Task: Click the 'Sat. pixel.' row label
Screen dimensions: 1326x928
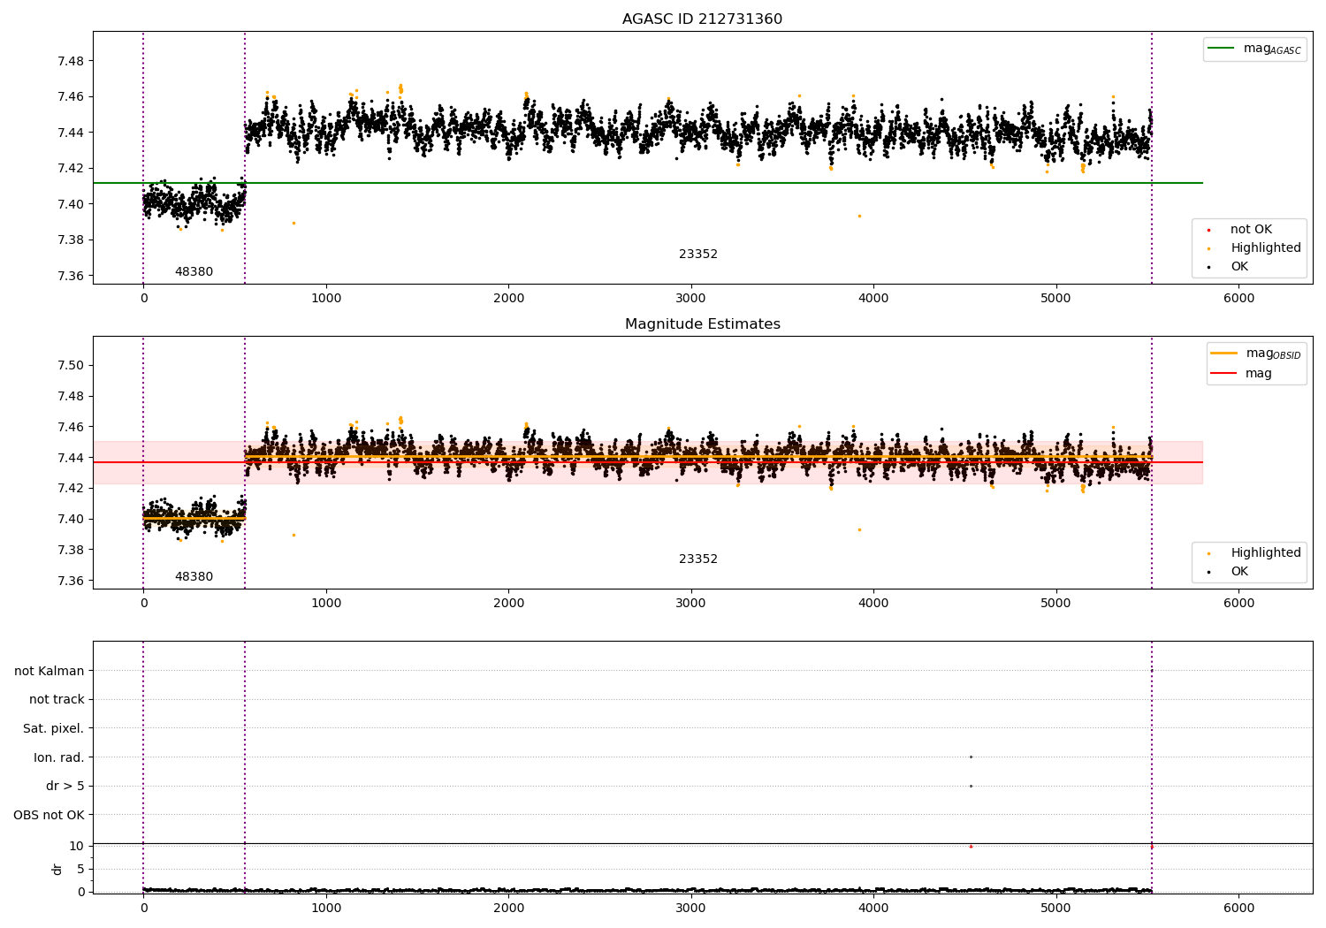Action: point(54,729)
